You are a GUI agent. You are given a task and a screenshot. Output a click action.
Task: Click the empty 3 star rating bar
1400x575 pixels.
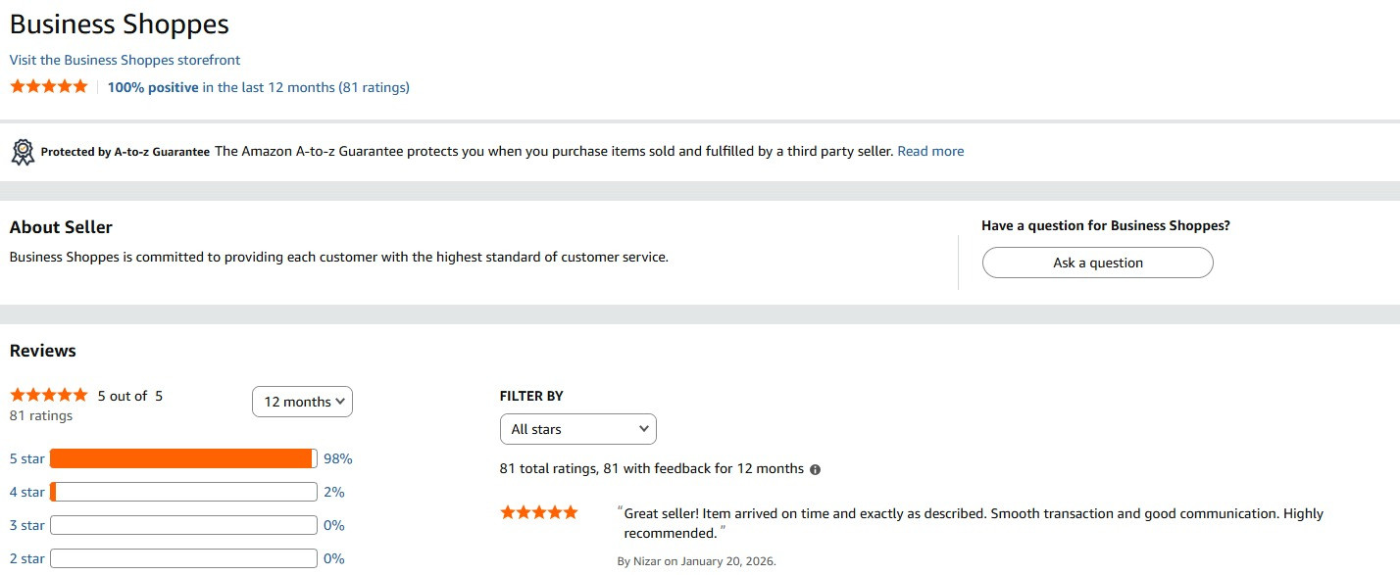click(x=183, y=525)
